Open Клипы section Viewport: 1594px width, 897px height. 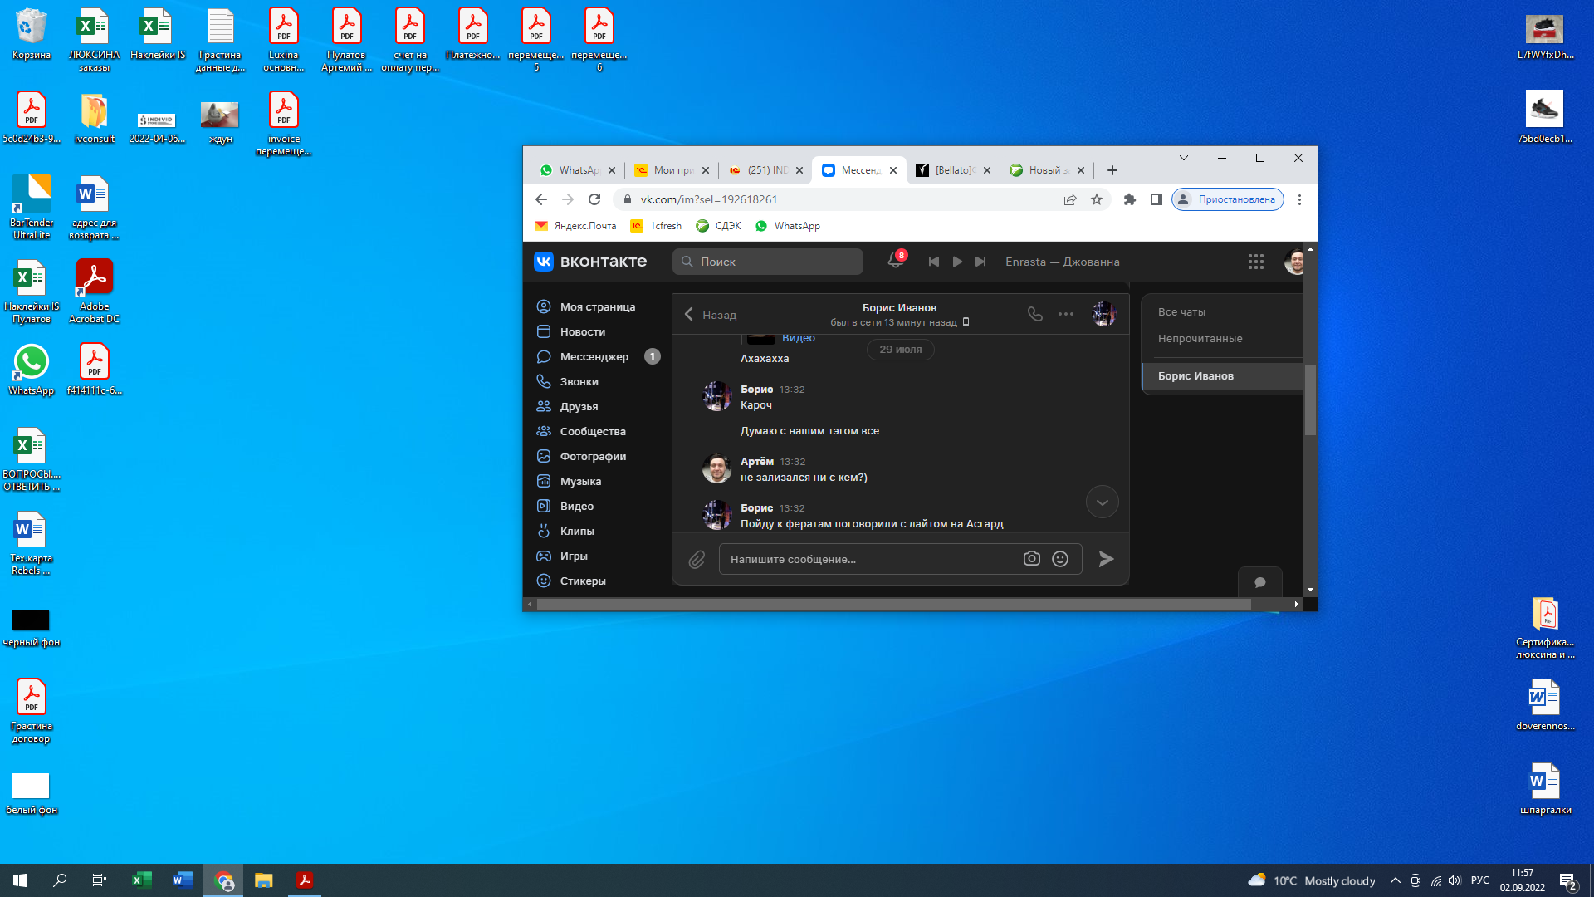(x=577, y=531)
